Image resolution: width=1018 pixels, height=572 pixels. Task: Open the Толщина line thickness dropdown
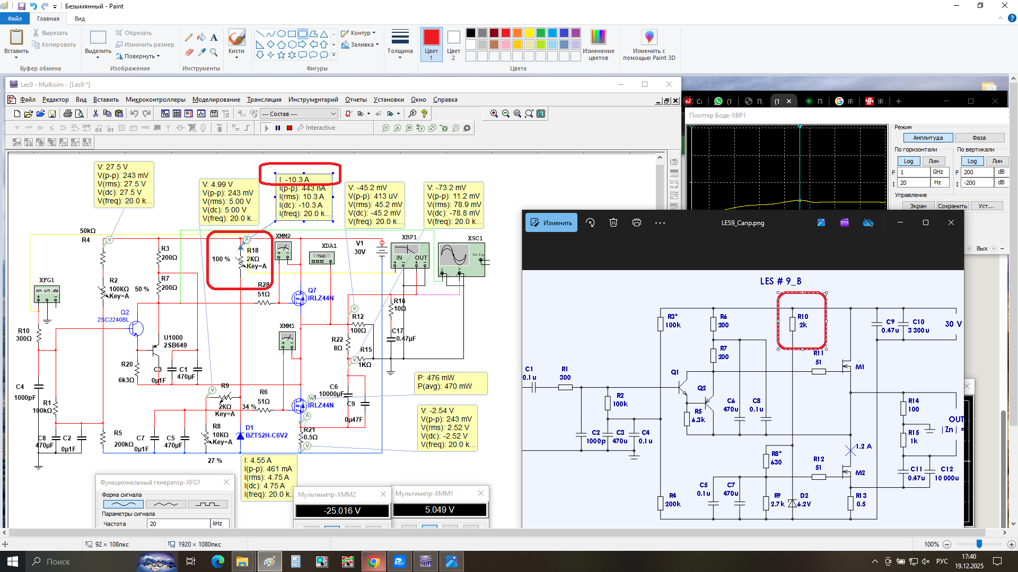pyautogui.click(x=400, y=43)
